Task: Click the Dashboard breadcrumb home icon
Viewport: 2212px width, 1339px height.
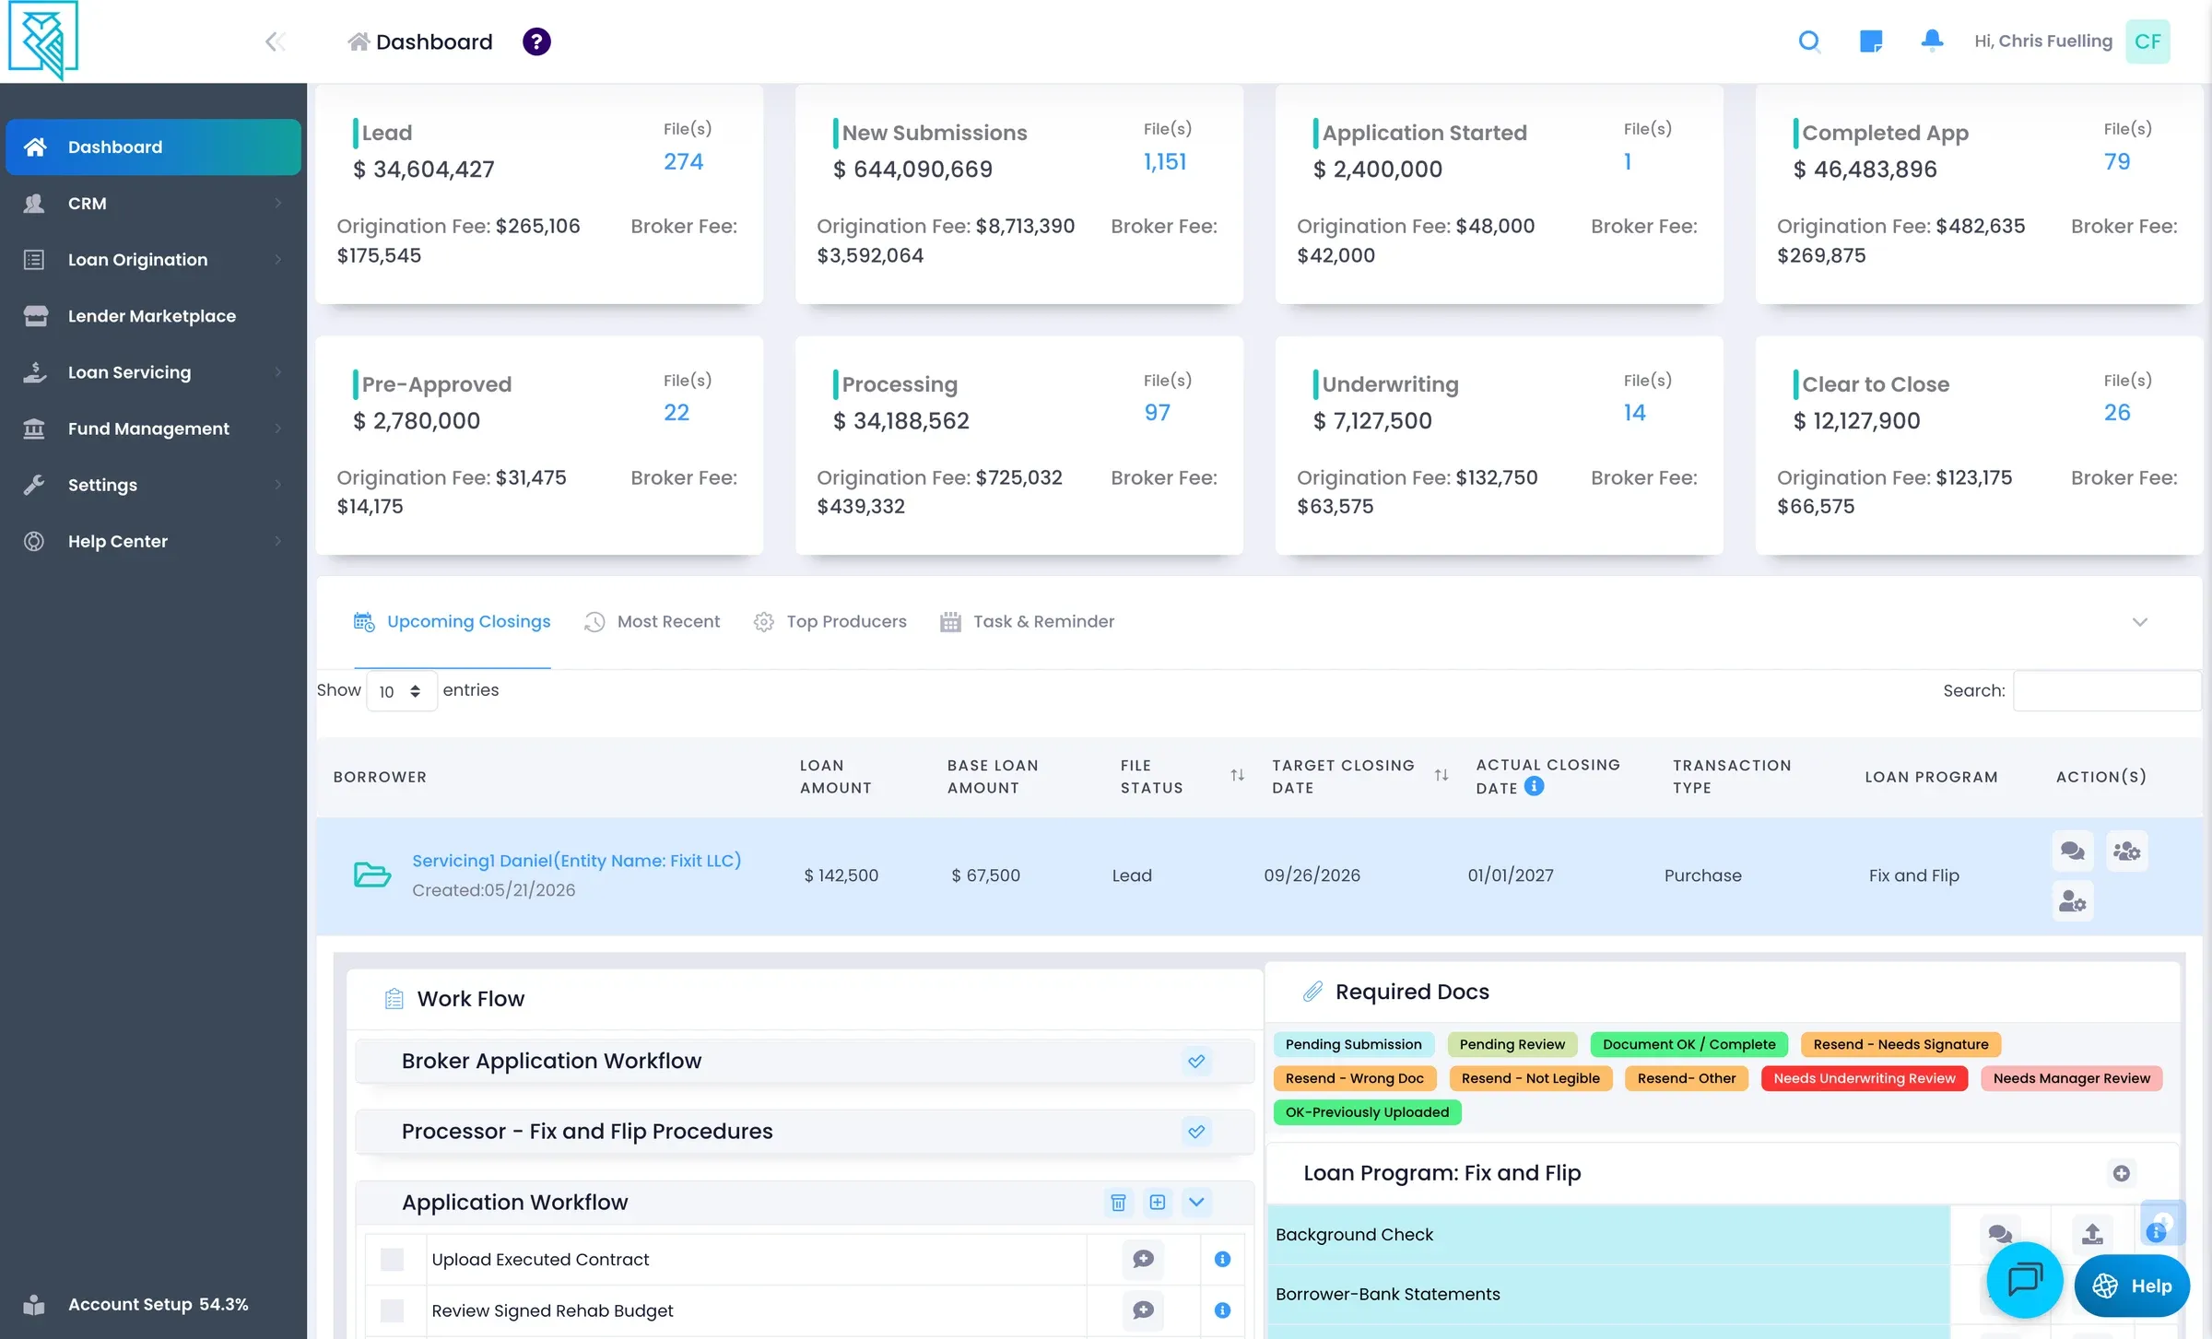Action: click(359, 41)
